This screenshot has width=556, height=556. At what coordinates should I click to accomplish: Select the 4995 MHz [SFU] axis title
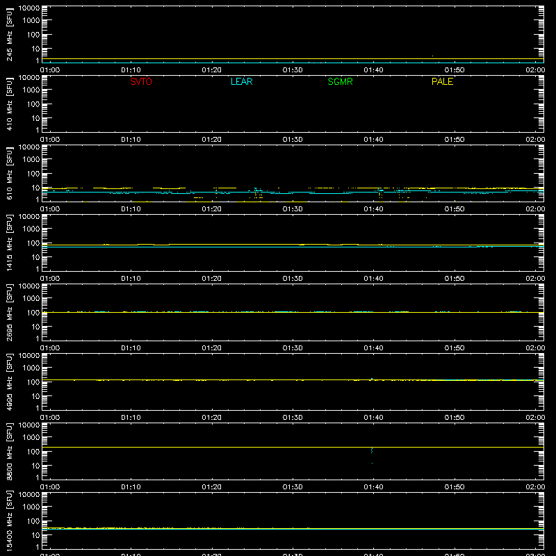tap(9, 382)
